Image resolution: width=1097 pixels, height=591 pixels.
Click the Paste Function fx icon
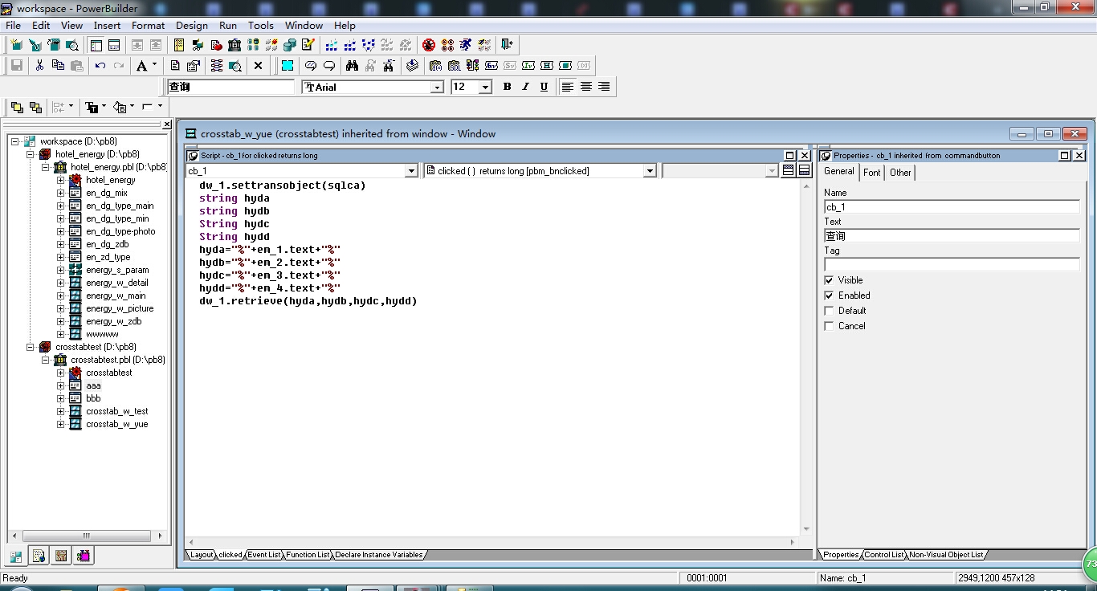(x=435, y=66)
